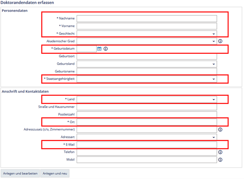
Task: Open the Geburtsland dropdown list
Action: tap(147, 64)
